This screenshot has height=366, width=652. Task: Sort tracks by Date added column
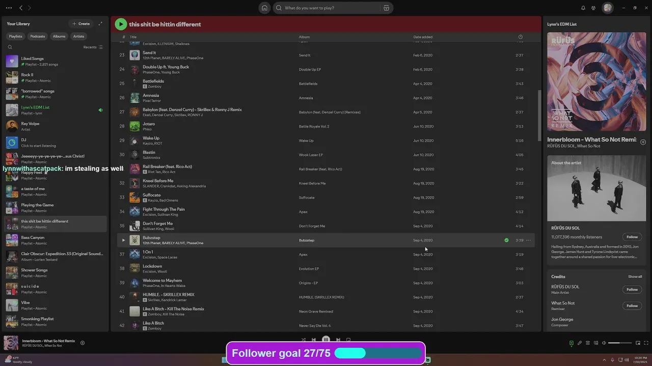(x=423, y=37)
